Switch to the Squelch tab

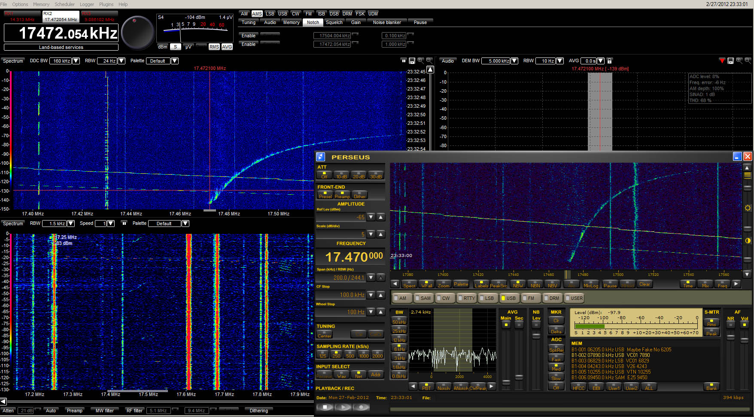click(334, 22)
